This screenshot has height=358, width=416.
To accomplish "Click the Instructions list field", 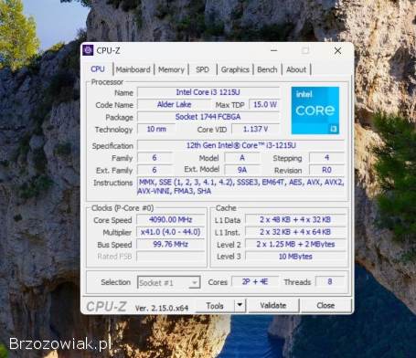I will 240,186.
